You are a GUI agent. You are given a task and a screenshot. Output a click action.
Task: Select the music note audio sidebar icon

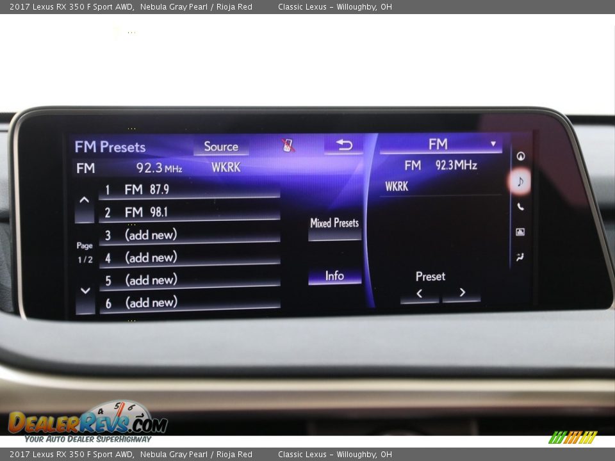(x=520, y=181)
